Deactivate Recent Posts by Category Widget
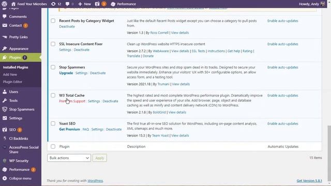The width and height of the screenshot is (331, 186). (x=67, y=26)
